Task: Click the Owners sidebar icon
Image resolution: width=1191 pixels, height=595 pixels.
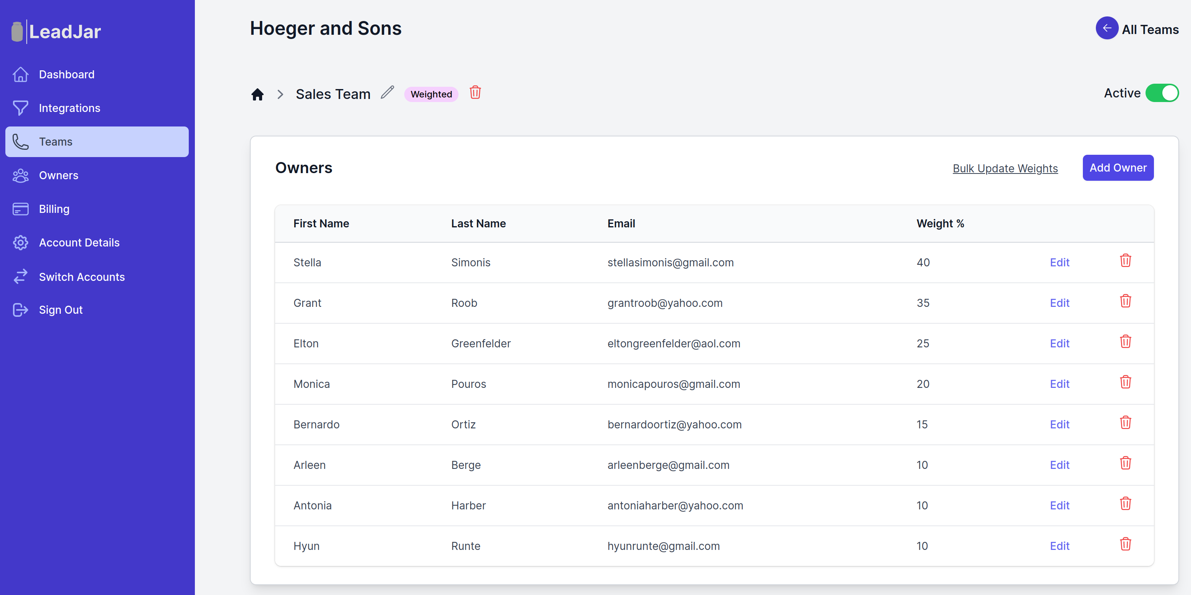Action: point(21,175)
